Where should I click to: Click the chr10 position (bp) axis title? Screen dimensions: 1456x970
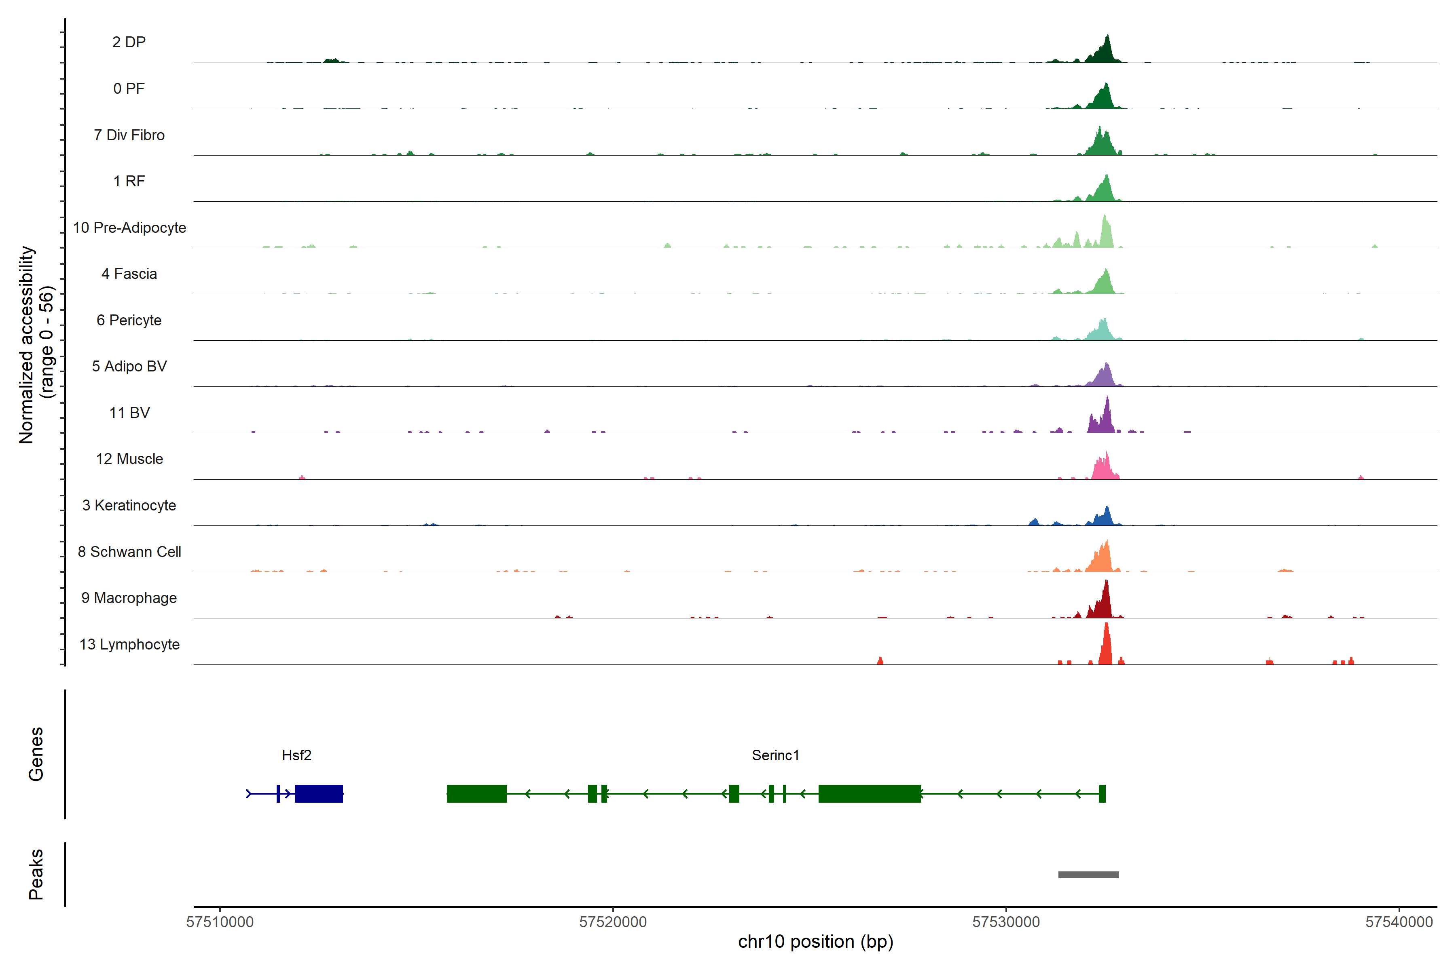tap(815, 942)
